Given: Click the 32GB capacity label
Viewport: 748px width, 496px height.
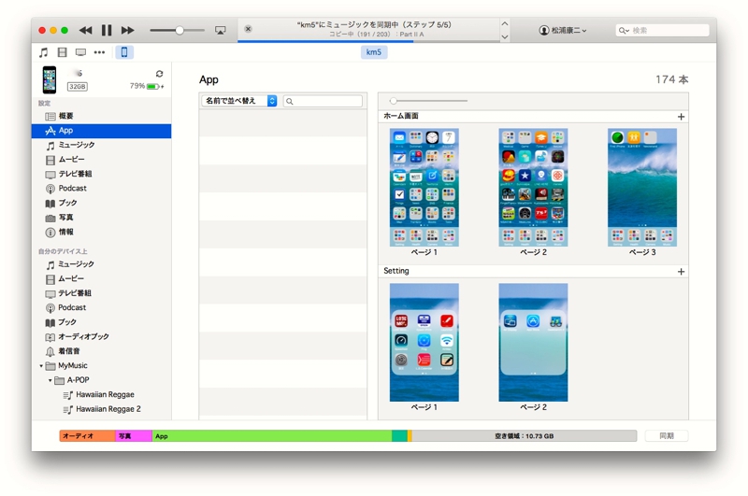Looking at the screenshot, I should [x=77, y=86].
